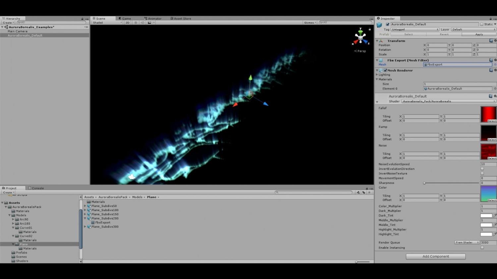Open Transform component help icon
Image resolution: width=497 pixels, height=279 pixels.
pos(491,41)
